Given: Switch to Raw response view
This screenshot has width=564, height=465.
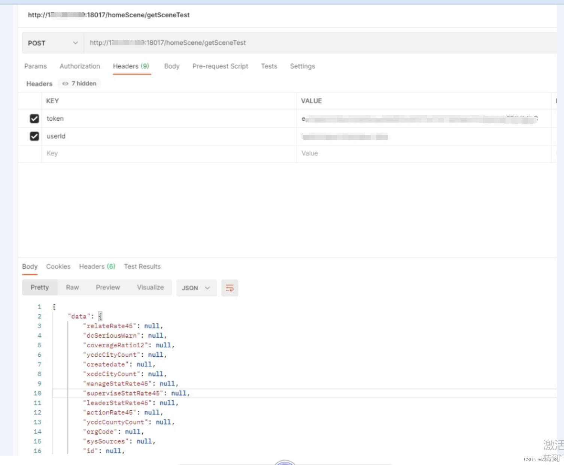Looking at the screenshot, I should (x=72, y=287).
